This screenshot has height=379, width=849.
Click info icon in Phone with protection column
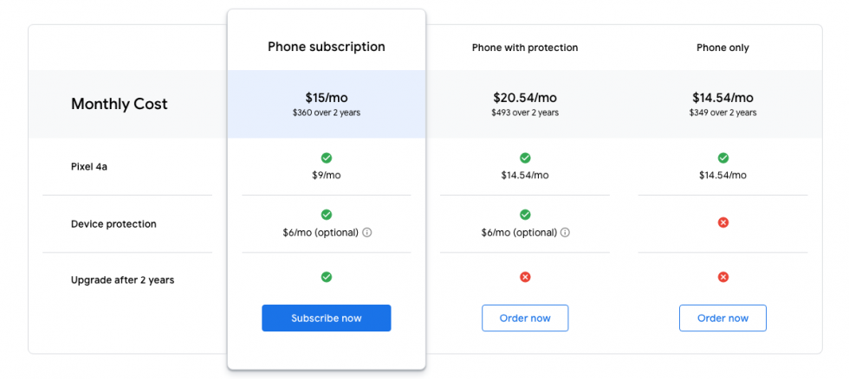(566, 233)
